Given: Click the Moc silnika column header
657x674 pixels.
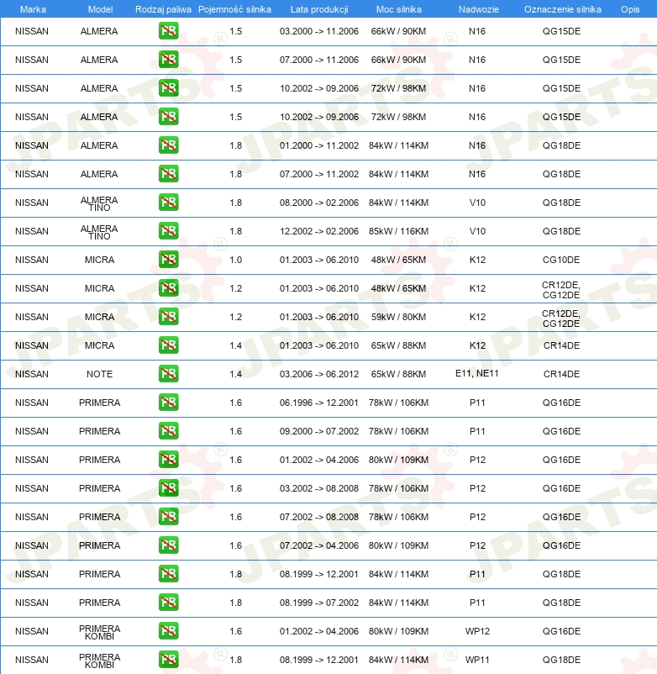Looking at the screenshot, I should [x=399, y=9].
